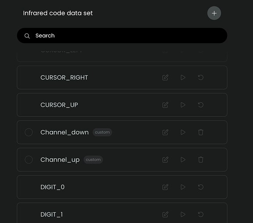Screen dimensions: 253x223
Task: Select the Channel_down radio button
Action: [29, 132]
